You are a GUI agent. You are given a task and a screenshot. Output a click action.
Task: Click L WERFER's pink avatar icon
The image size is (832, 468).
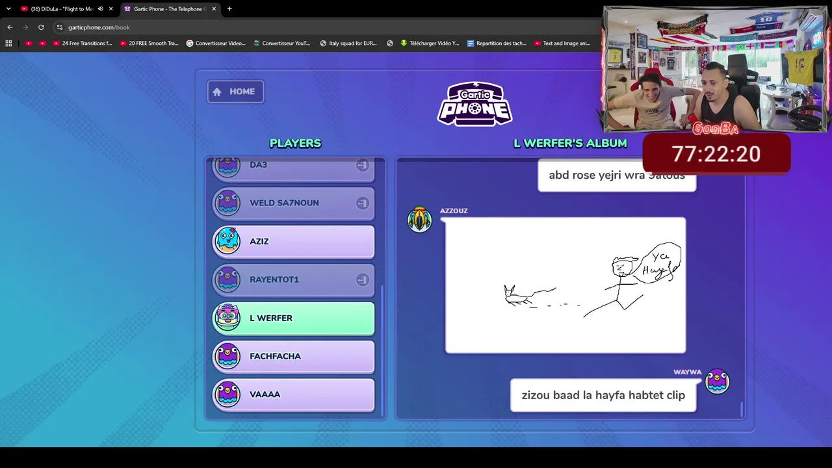tap(227, 318)
